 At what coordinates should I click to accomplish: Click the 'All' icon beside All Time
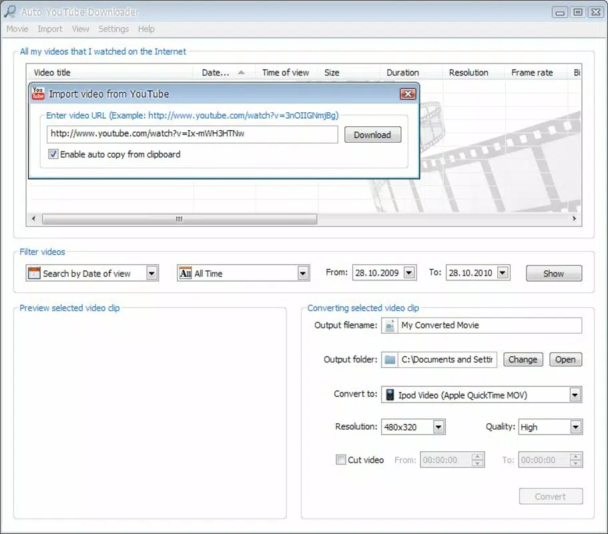[186, 273]
